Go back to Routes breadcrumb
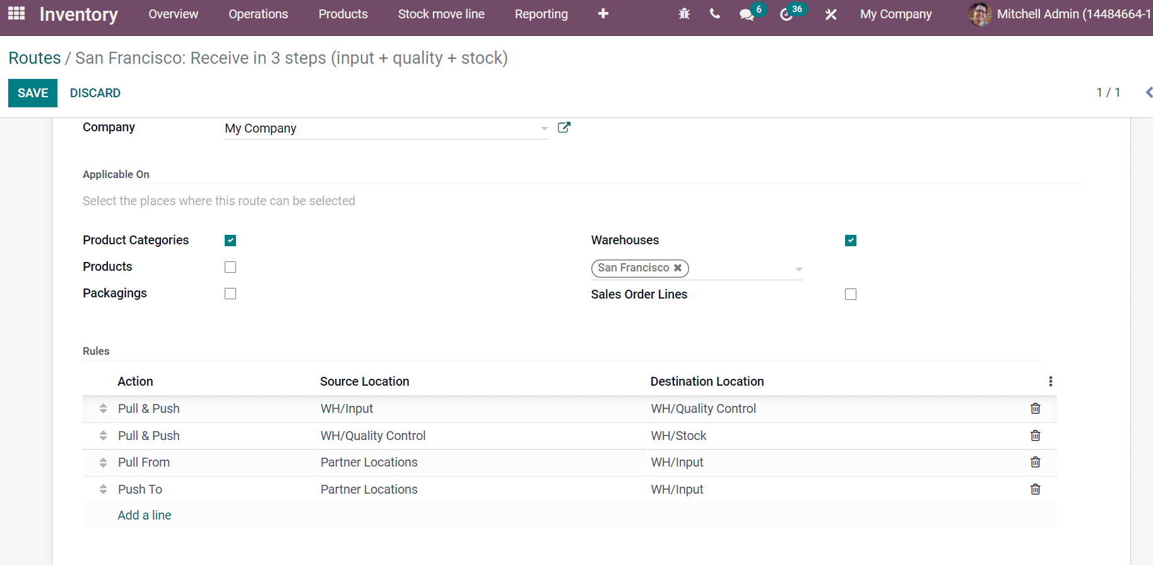 [x=35, y=57]
